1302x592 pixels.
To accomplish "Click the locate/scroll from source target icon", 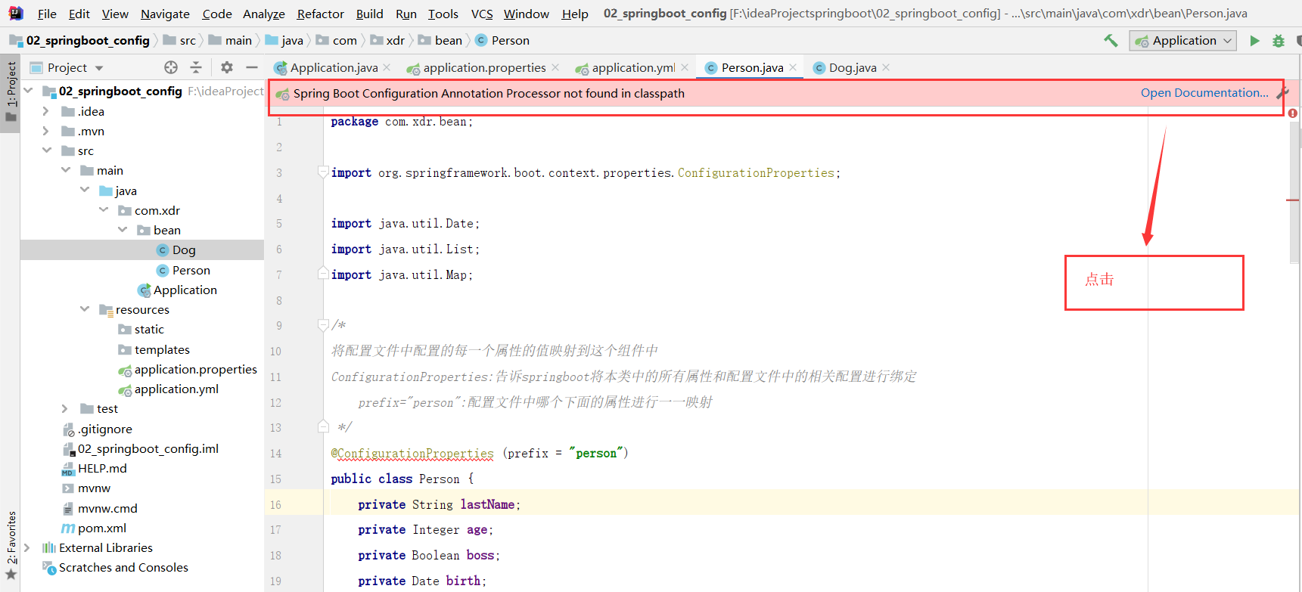I will [171, 67].
